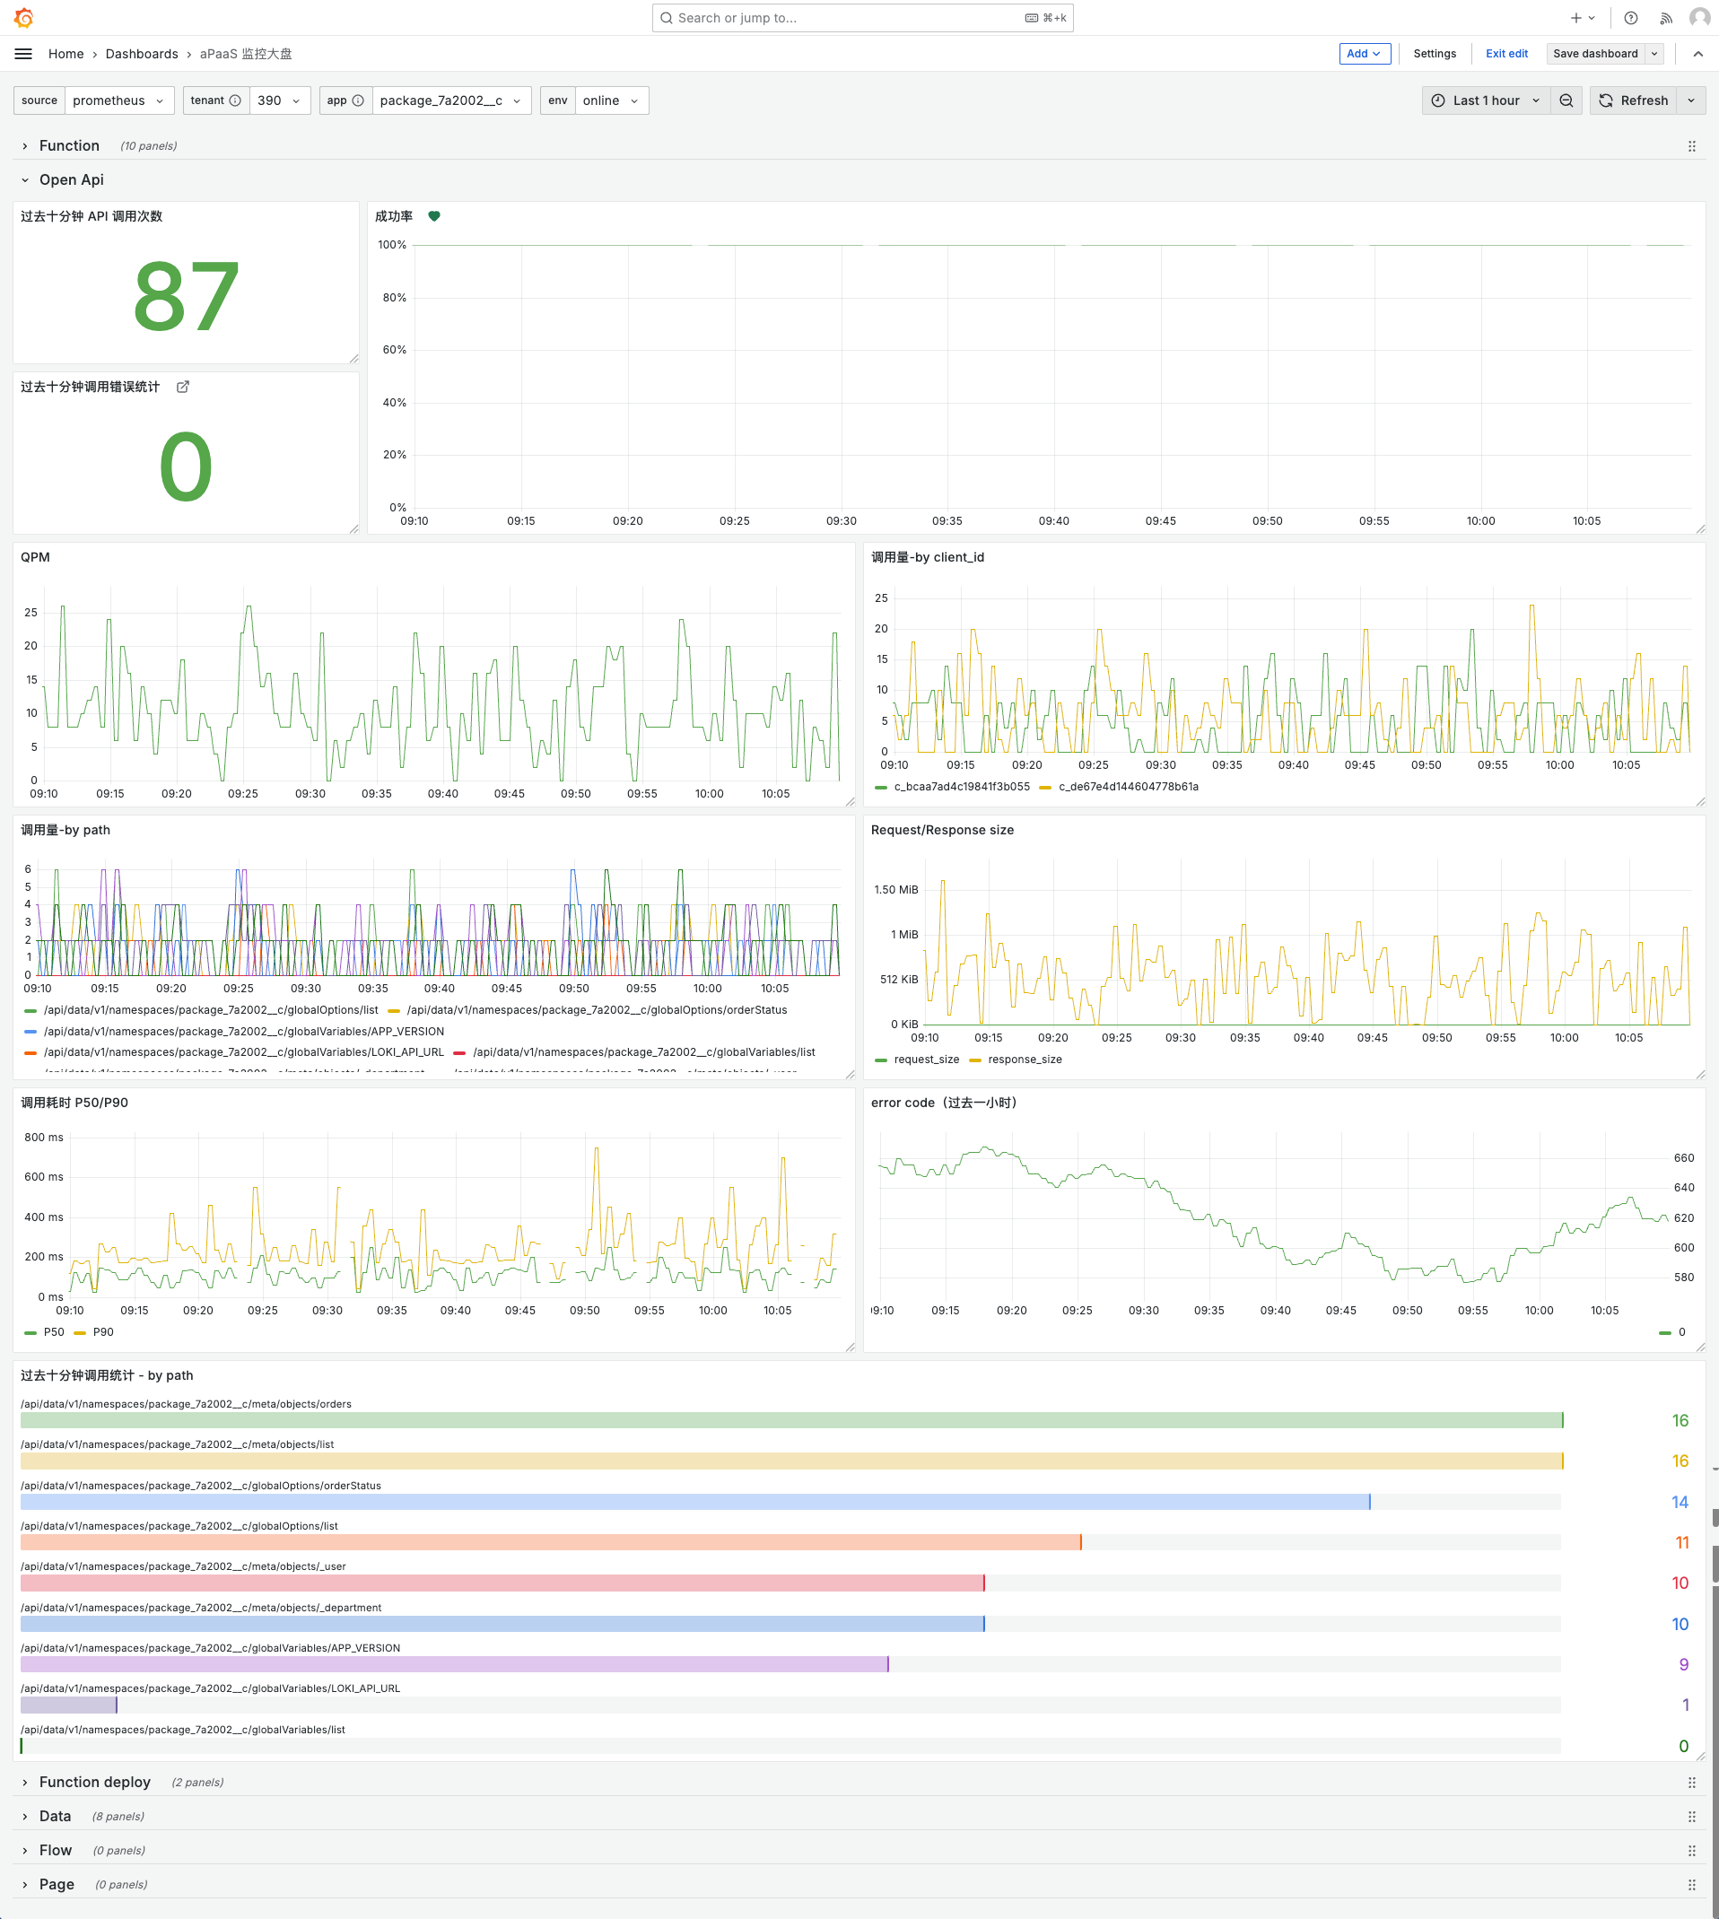1719x1919 pixels.
Task: Click the zoom out time range icon
Action: coord(1566,101)
